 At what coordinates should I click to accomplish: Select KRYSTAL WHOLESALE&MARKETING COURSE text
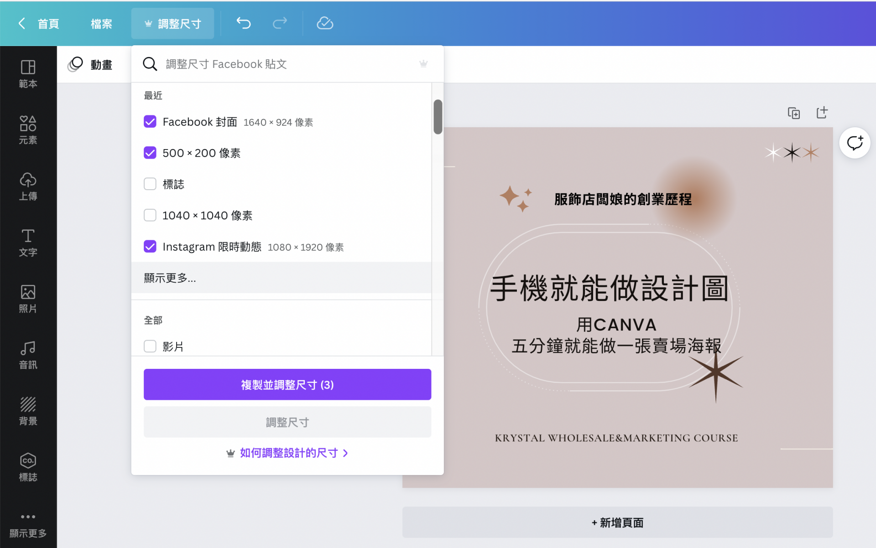pos(616,438)
